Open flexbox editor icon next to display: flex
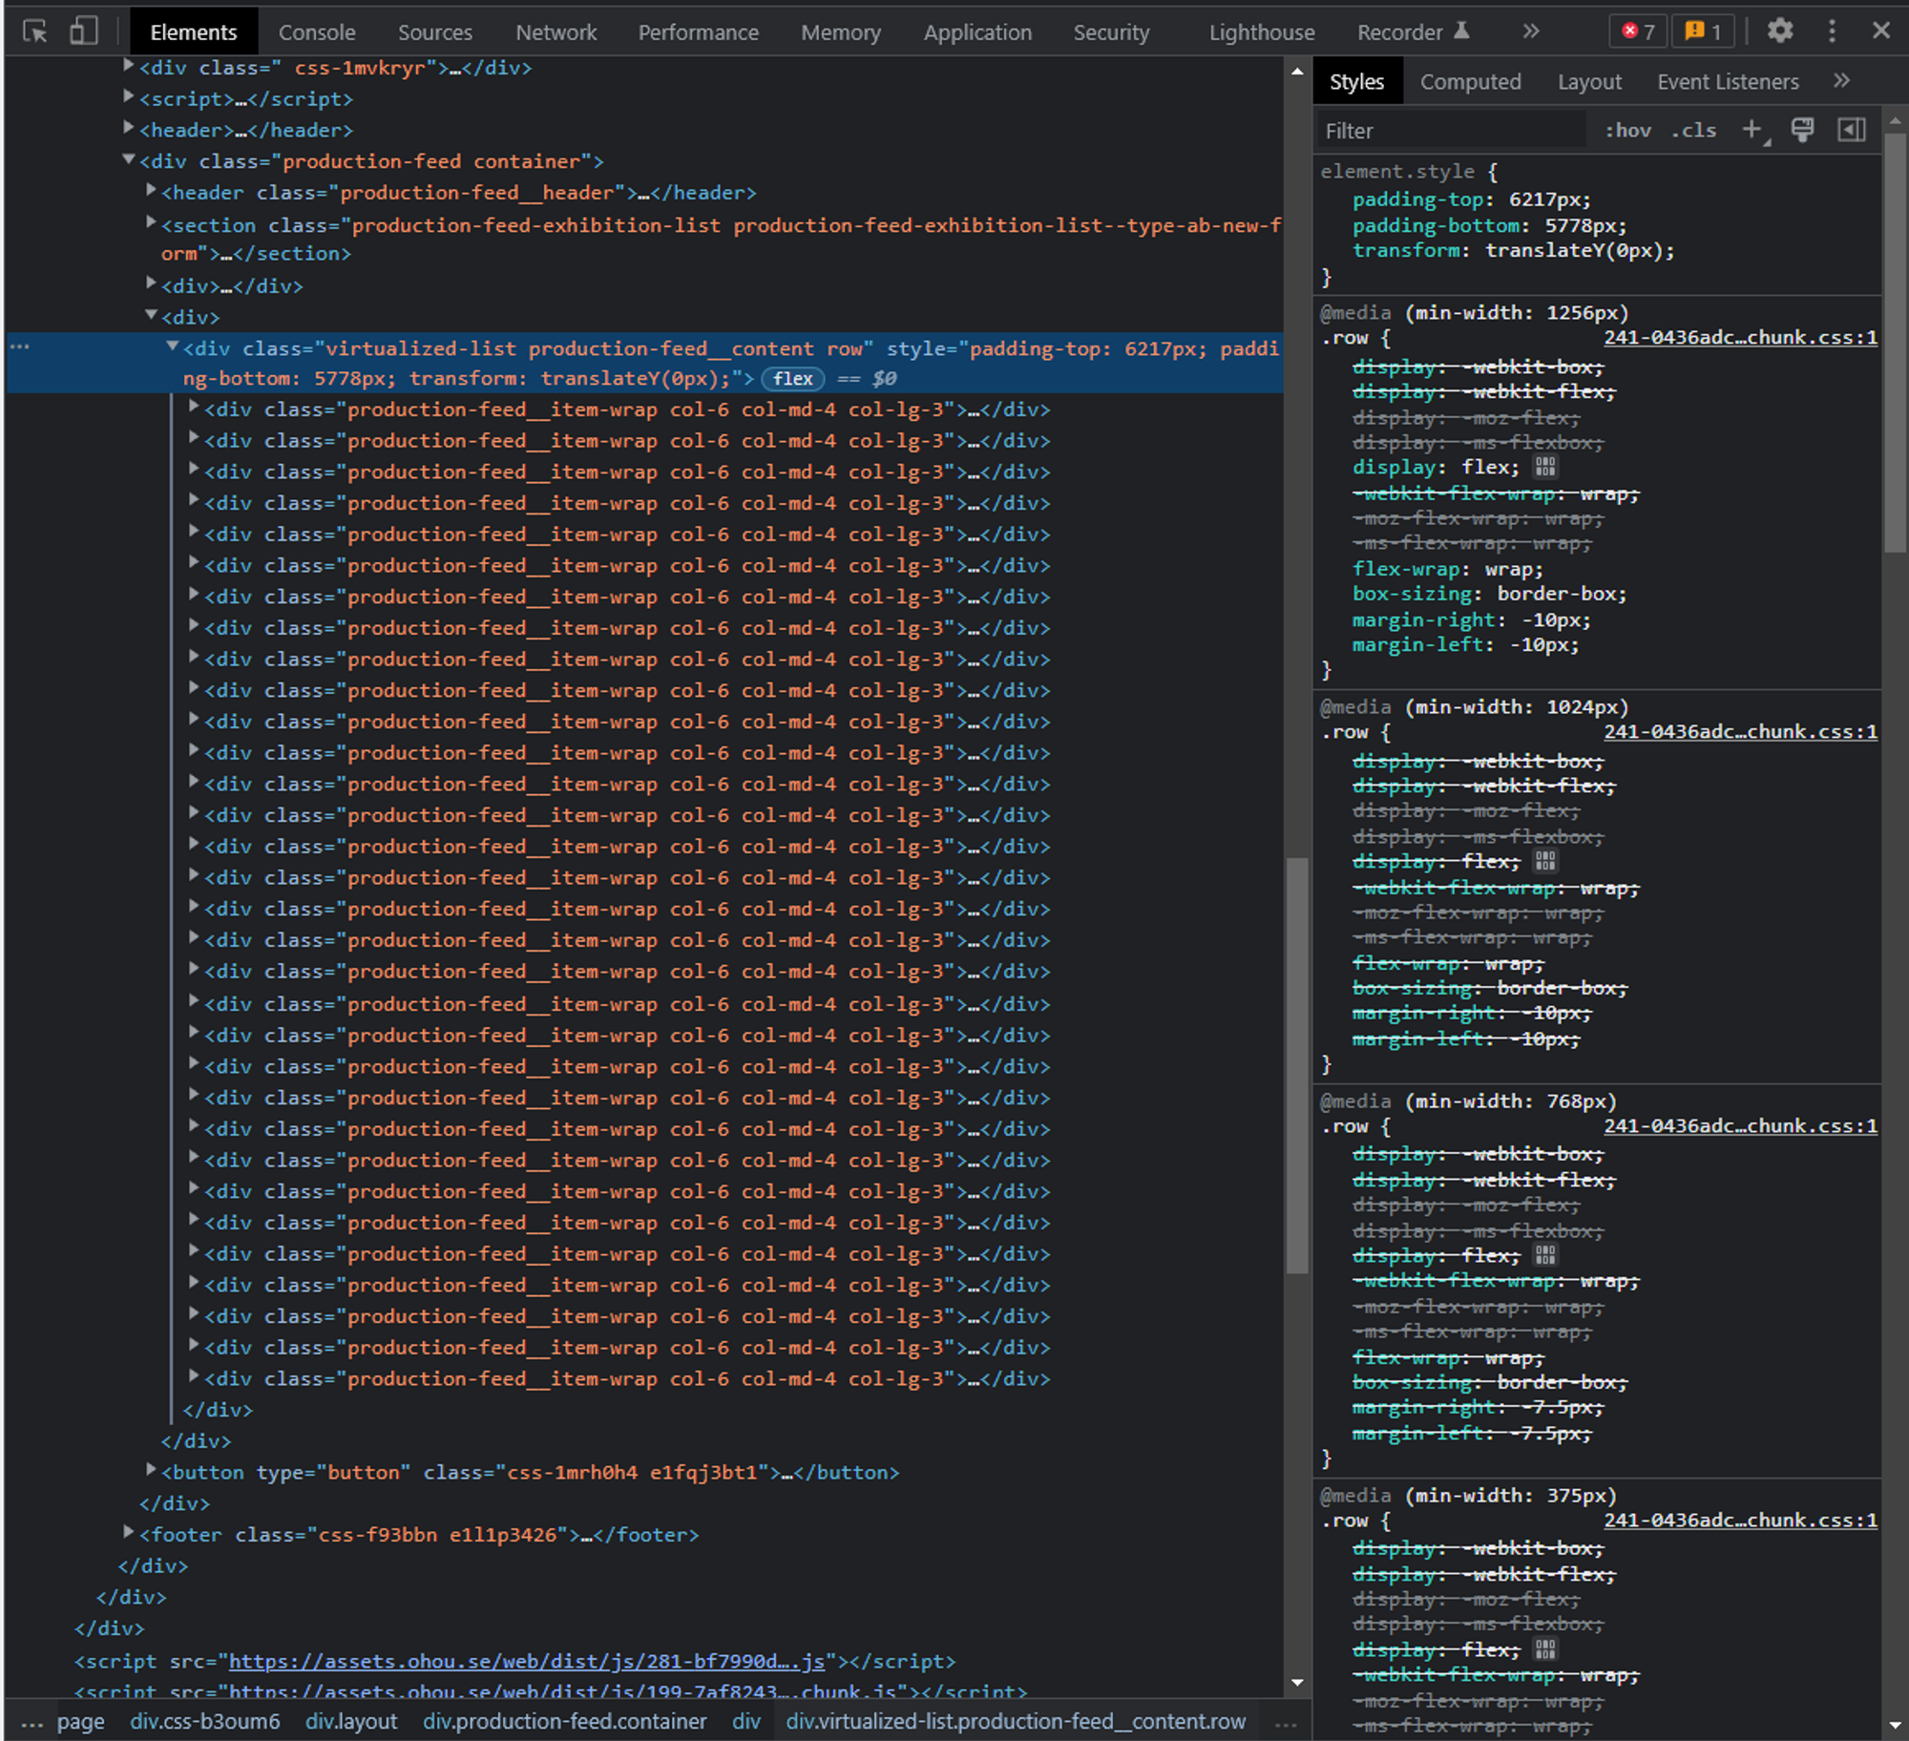The height and width of the screenshot is (1741, 1909). pyautogui.click(x=1545, y=467)
